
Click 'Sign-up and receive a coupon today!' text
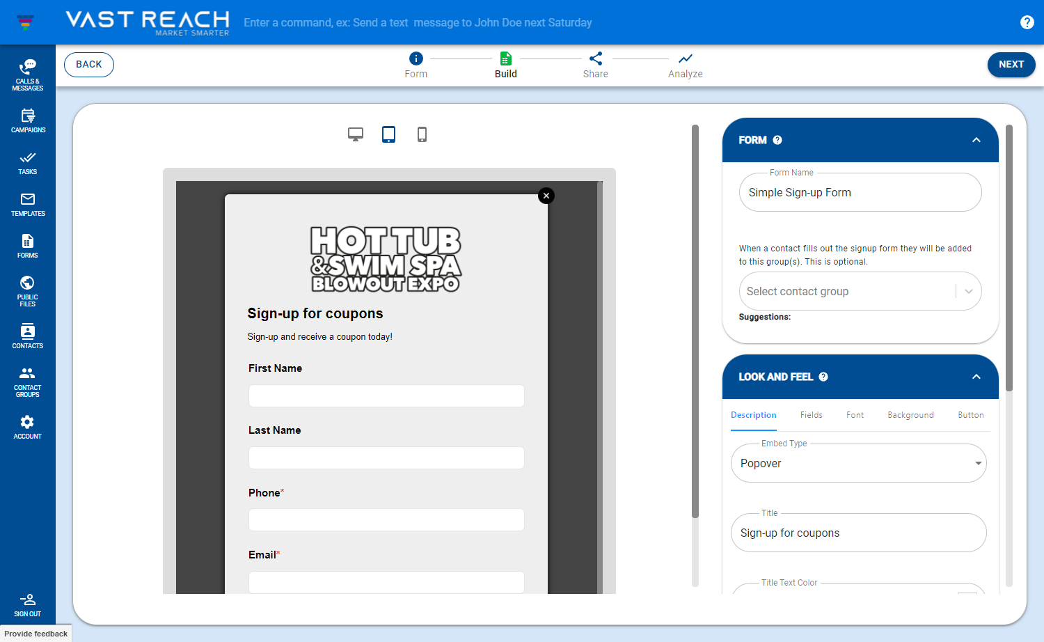[320, 337]
